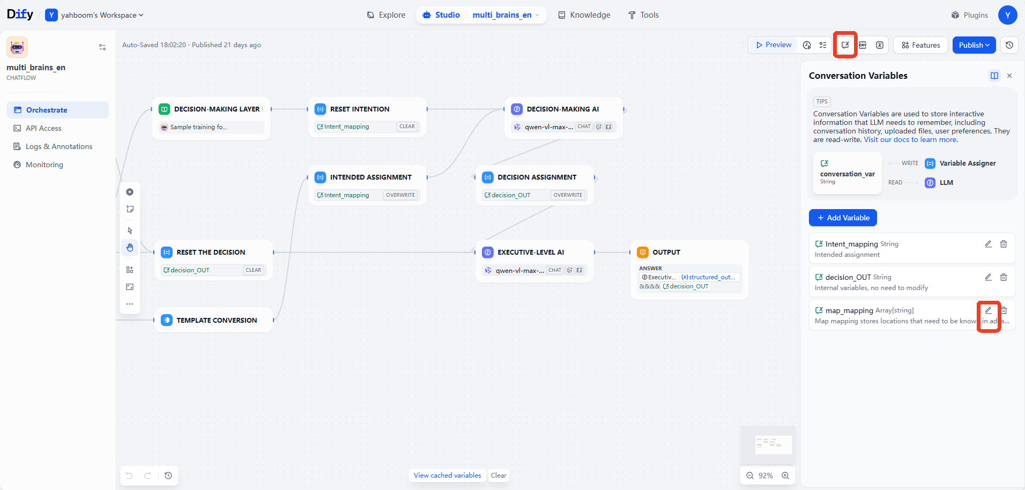Add a new node with plus icon
1025x490 pixels.
(130, 192)
